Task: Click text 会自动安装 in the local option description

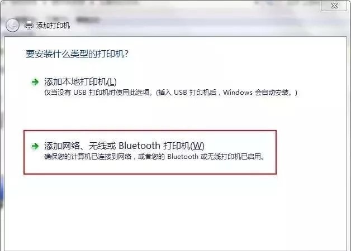Action: (272, 93)
